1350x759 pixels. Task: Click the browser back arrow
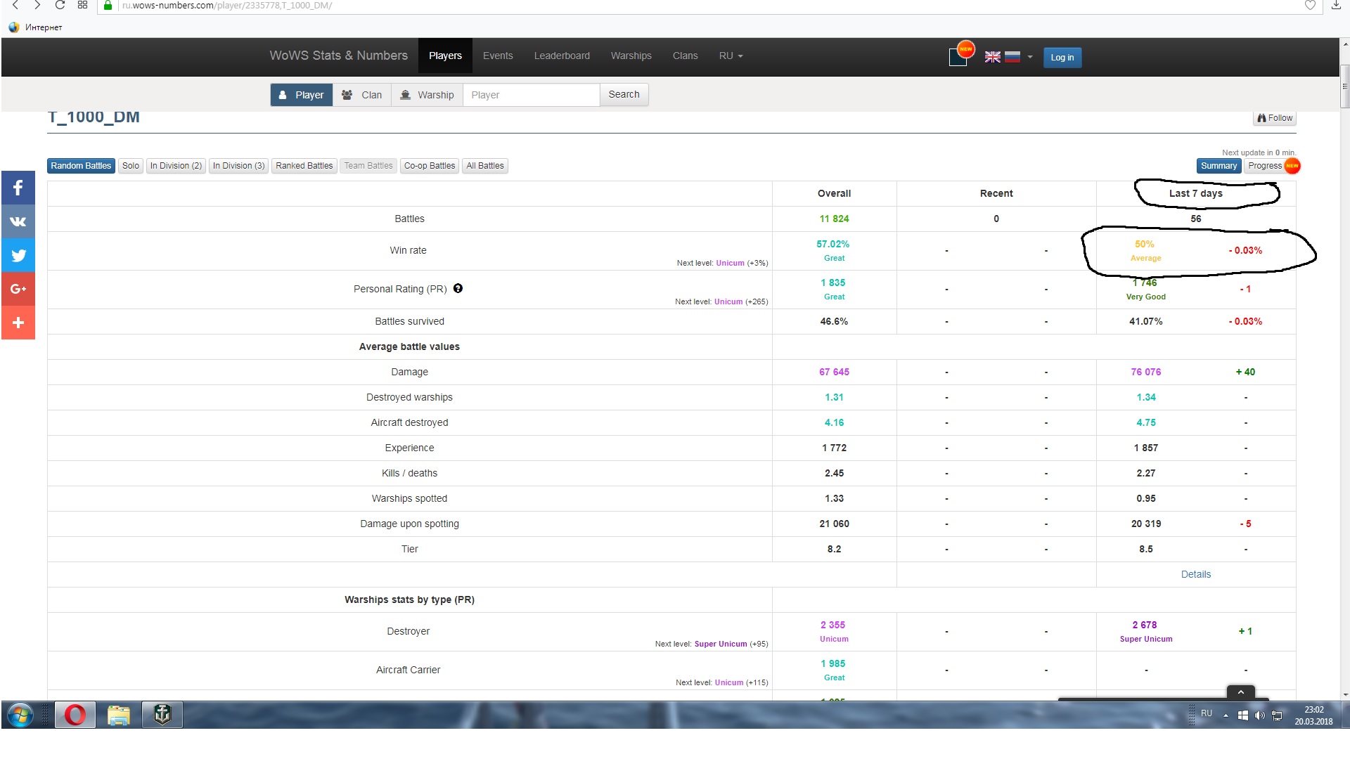point(15,5)
